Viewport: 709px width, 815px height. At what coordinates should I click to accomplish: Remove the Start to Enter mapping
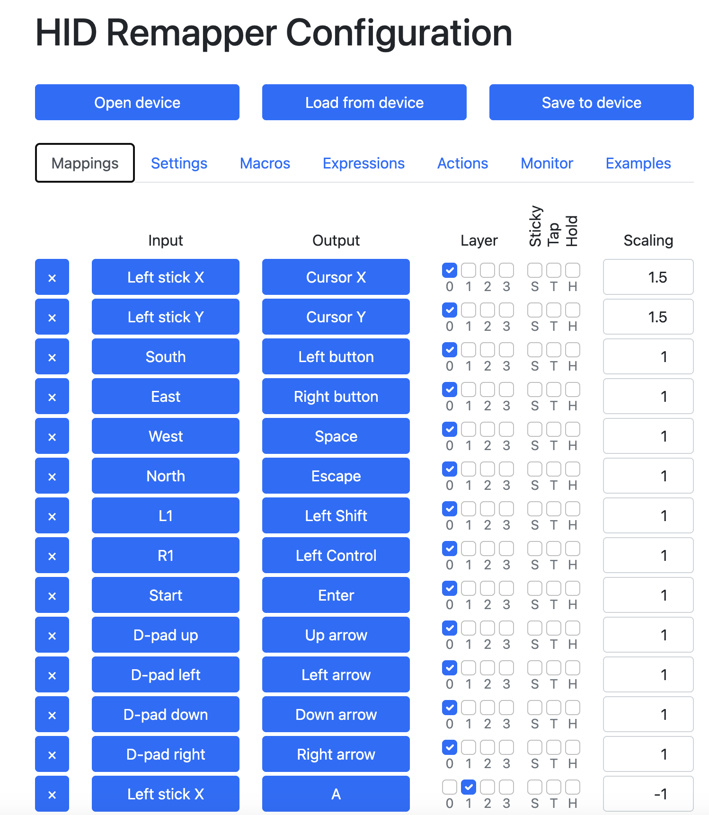click(x=52, y=595)
